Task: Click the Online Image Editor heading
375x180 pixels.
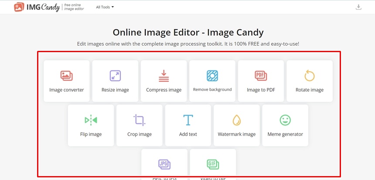Action: (x=188, y=33)
